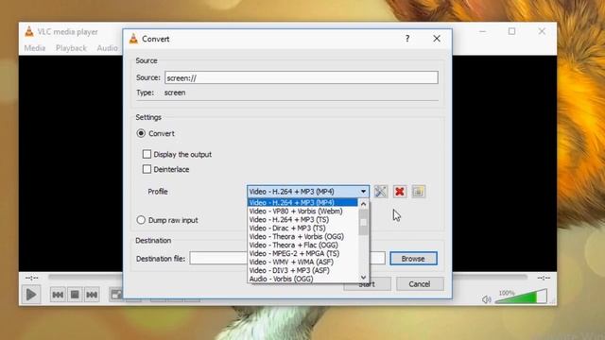The height and width of the screenshot is (340, 605).
Task: Click the help question mark in Convert dialog
Action: click(407, 39)
